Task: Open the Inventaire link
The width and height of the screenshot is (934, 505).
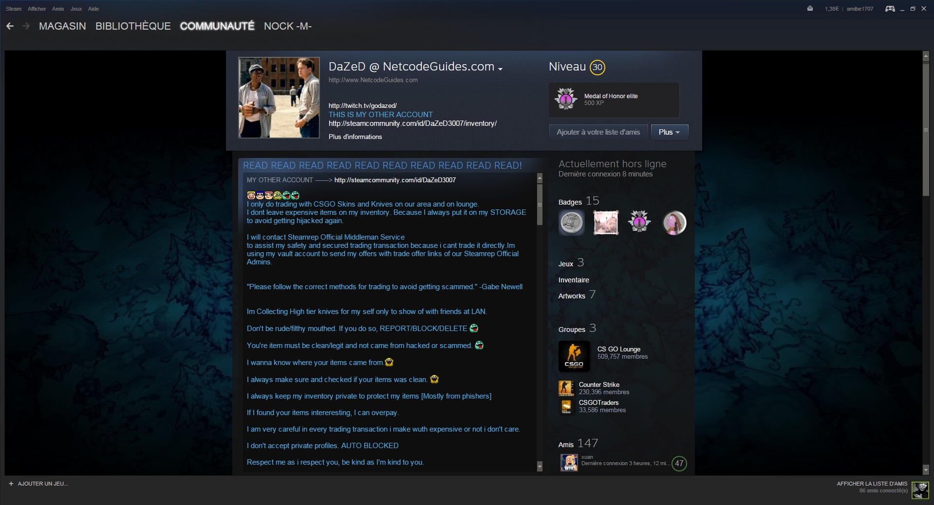Action: (574, 280)
